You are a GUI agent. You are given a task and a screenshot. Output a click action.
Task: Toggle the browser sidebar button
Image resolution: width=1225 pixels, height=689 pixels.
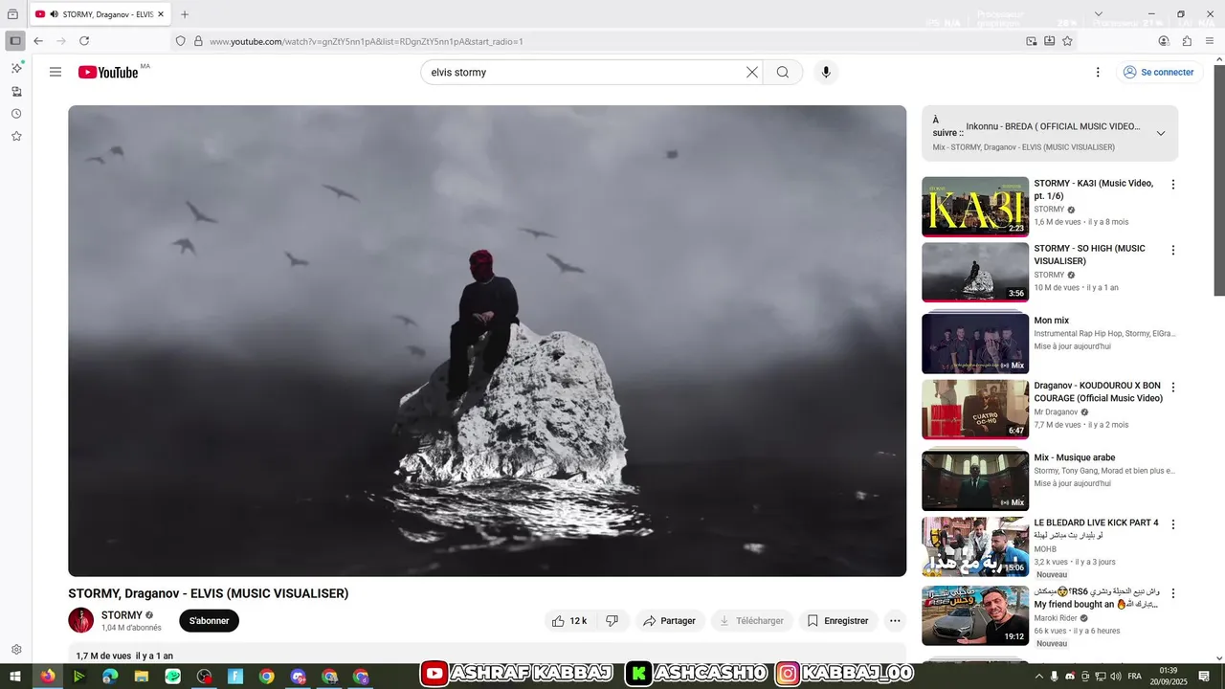coord(15,41)
